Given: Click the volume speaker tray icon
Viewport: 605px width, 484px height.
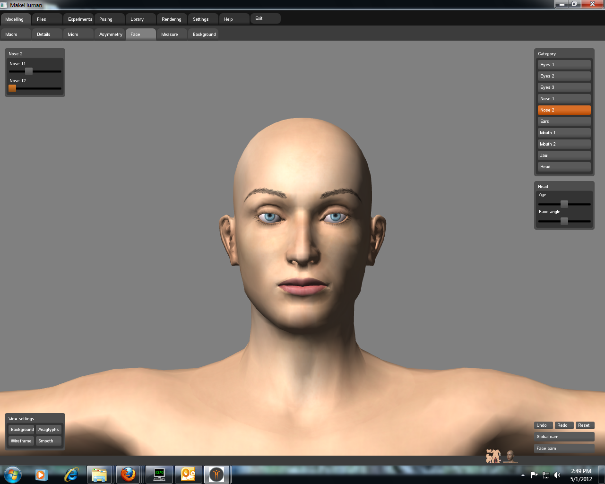Looking at the screenshot, I should point(557,475).
